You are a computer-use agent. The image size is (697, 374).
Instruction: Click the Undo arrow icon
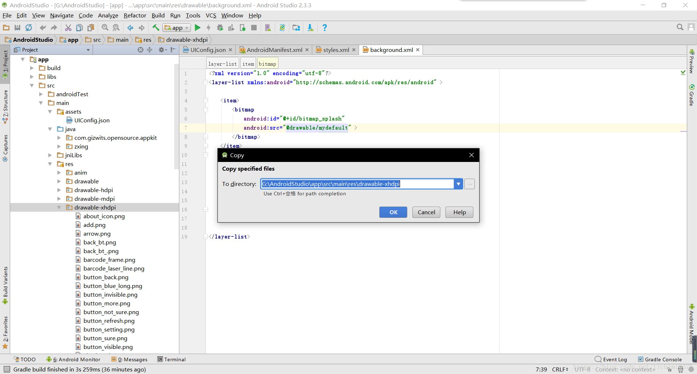43,28
